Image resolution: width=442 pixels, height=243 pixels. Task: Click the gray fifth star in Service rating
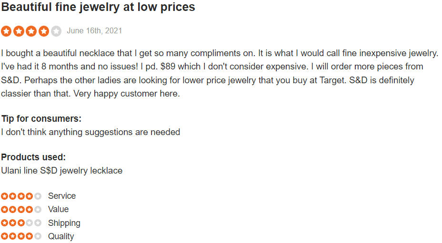coord(38,196)
